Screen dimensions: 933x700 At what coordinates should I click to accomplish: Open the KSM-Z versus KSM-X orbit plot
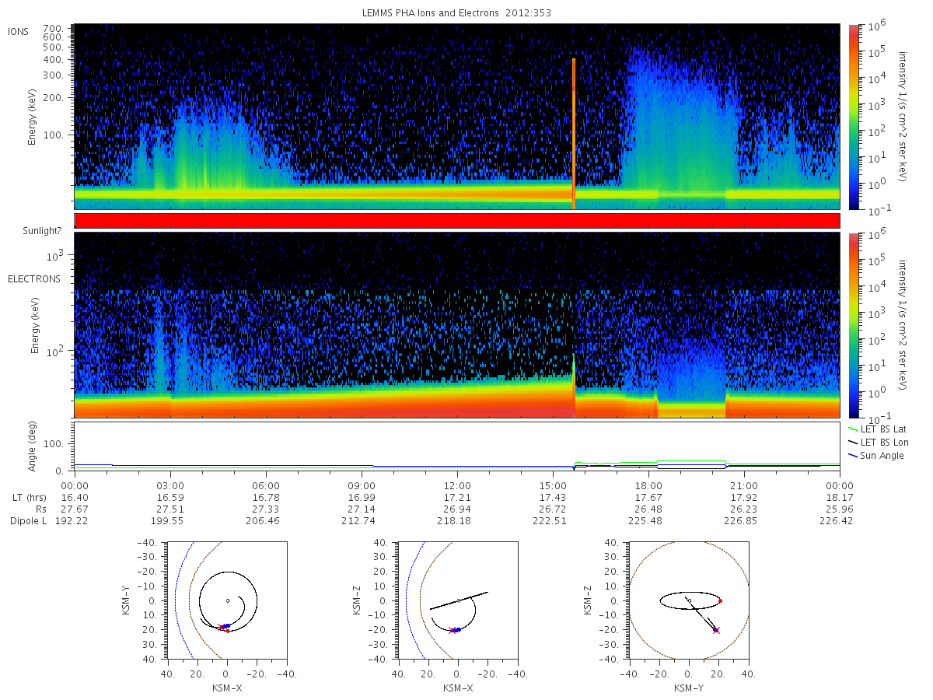point(457,600)
